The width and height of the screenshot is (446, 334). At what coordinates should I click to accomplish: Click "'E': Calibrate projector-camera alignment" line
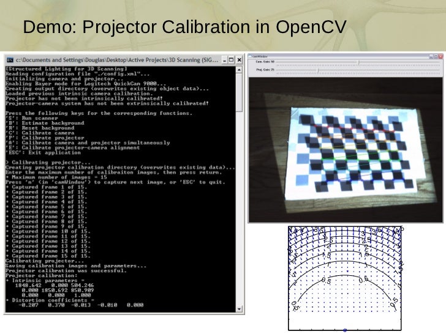pyautogui.click(x=72, y=147)
